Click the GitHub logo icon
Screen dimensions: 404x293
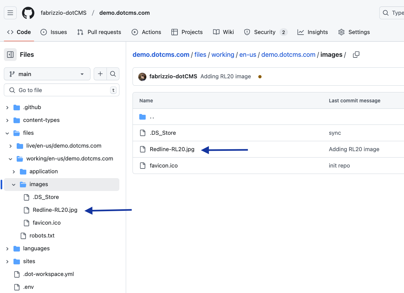pyautogui.click(x=28, y=13)
